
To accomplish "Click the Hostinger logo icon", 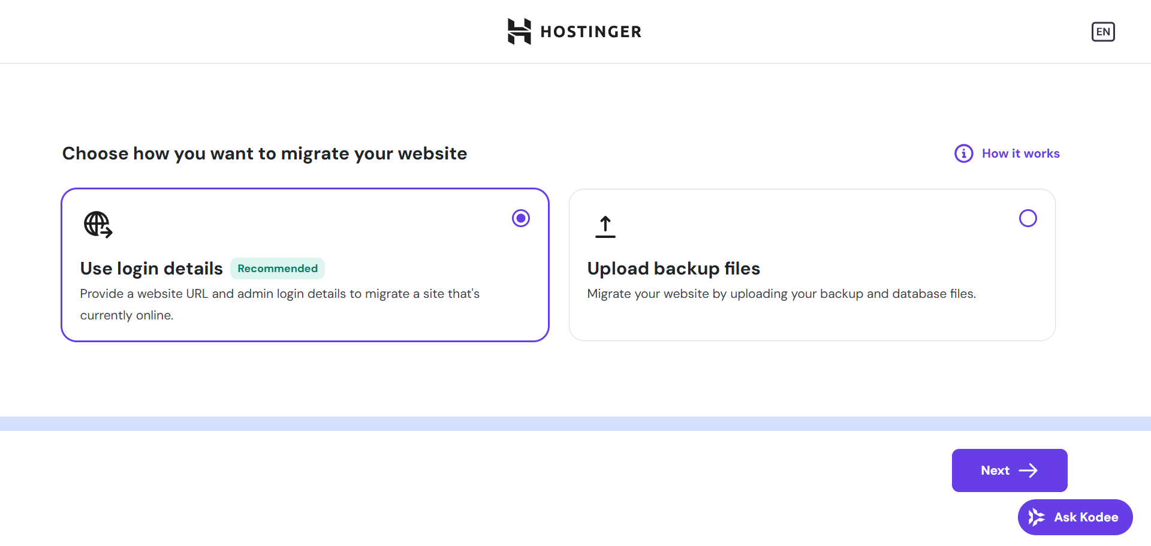I will click(519, 31).
